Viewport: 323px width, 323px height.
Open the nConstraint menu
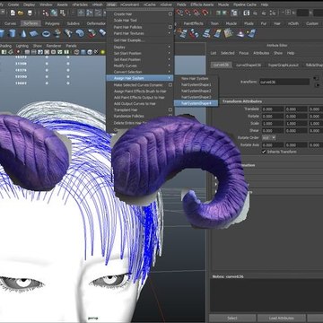click(129, 4)
